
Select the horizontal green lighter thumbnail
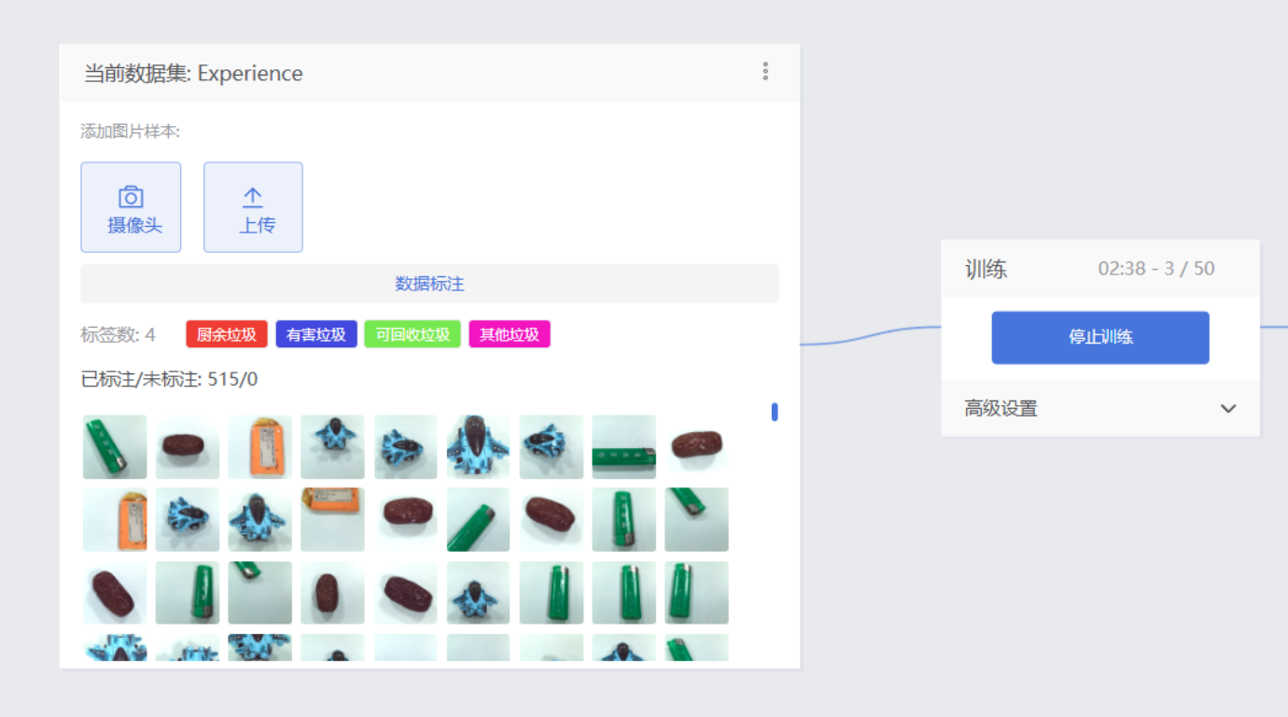(x=623, y=447)
